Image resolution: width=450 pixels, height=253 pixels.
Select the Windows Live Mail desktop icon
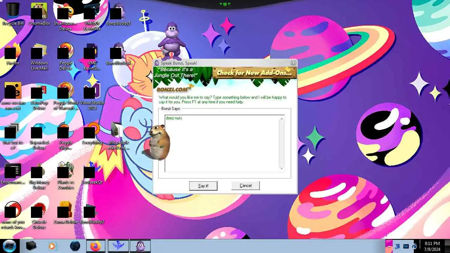pos(39,57)
